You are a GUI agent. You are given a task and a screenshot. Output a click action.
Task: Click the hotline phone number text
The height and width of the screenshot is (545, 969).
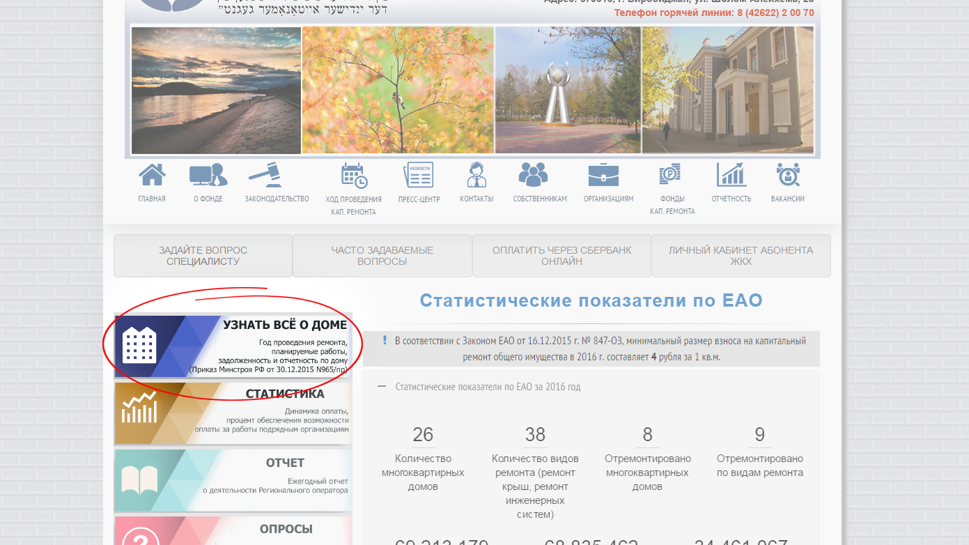[714, 13]
